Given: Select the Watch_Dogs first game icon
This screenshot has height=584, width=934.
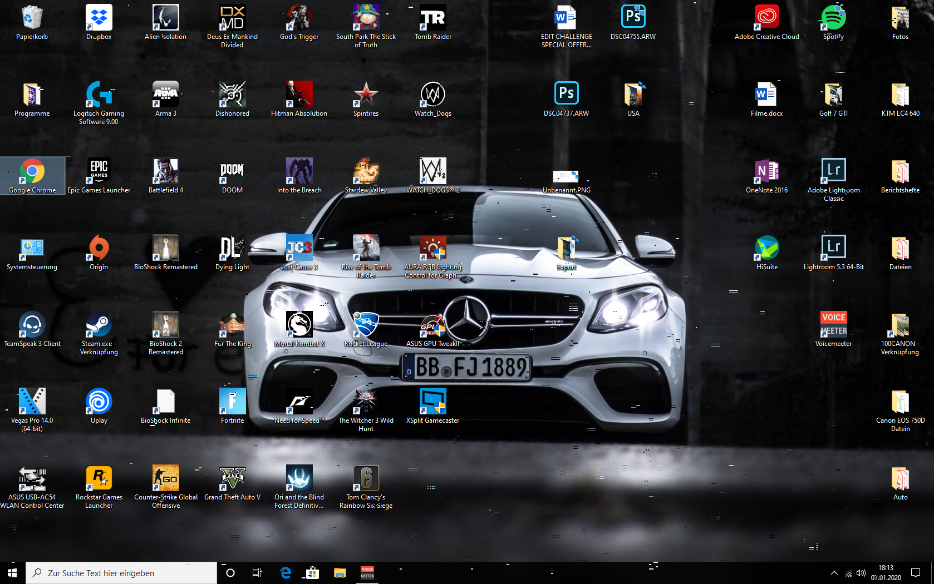Looking at the screenshot, I should click(433, 94).
